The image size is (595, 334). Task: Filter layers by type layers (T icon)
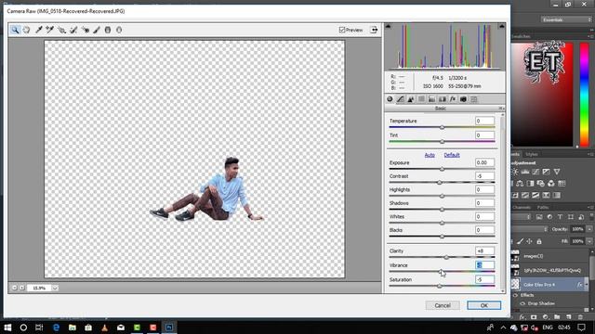(560, 217)
